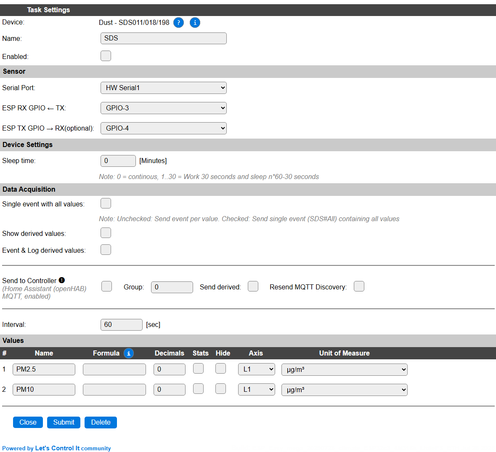The height and width of the screenshot is (452, 496).
Task: Click the Delete button
Action: pos(101,423)
